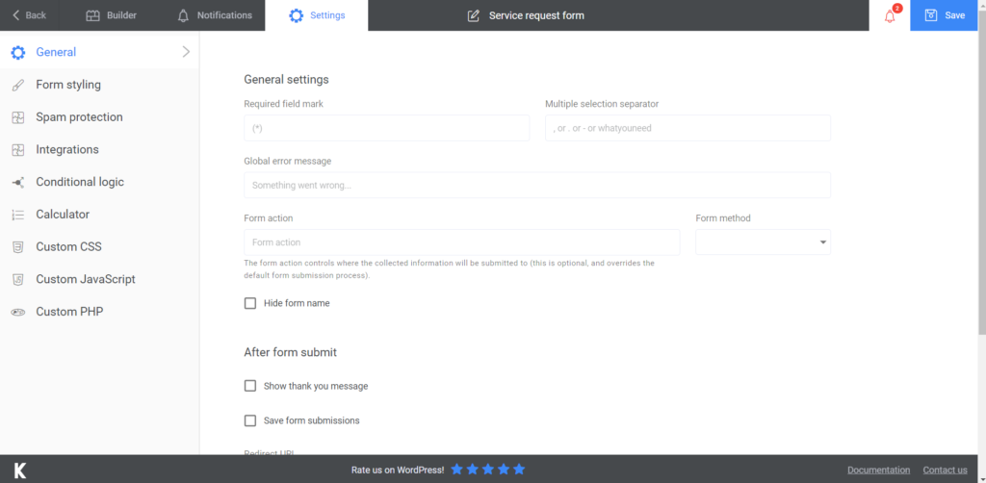Switch to the Builder tab
986x483 pixels.
click(112, 15)
